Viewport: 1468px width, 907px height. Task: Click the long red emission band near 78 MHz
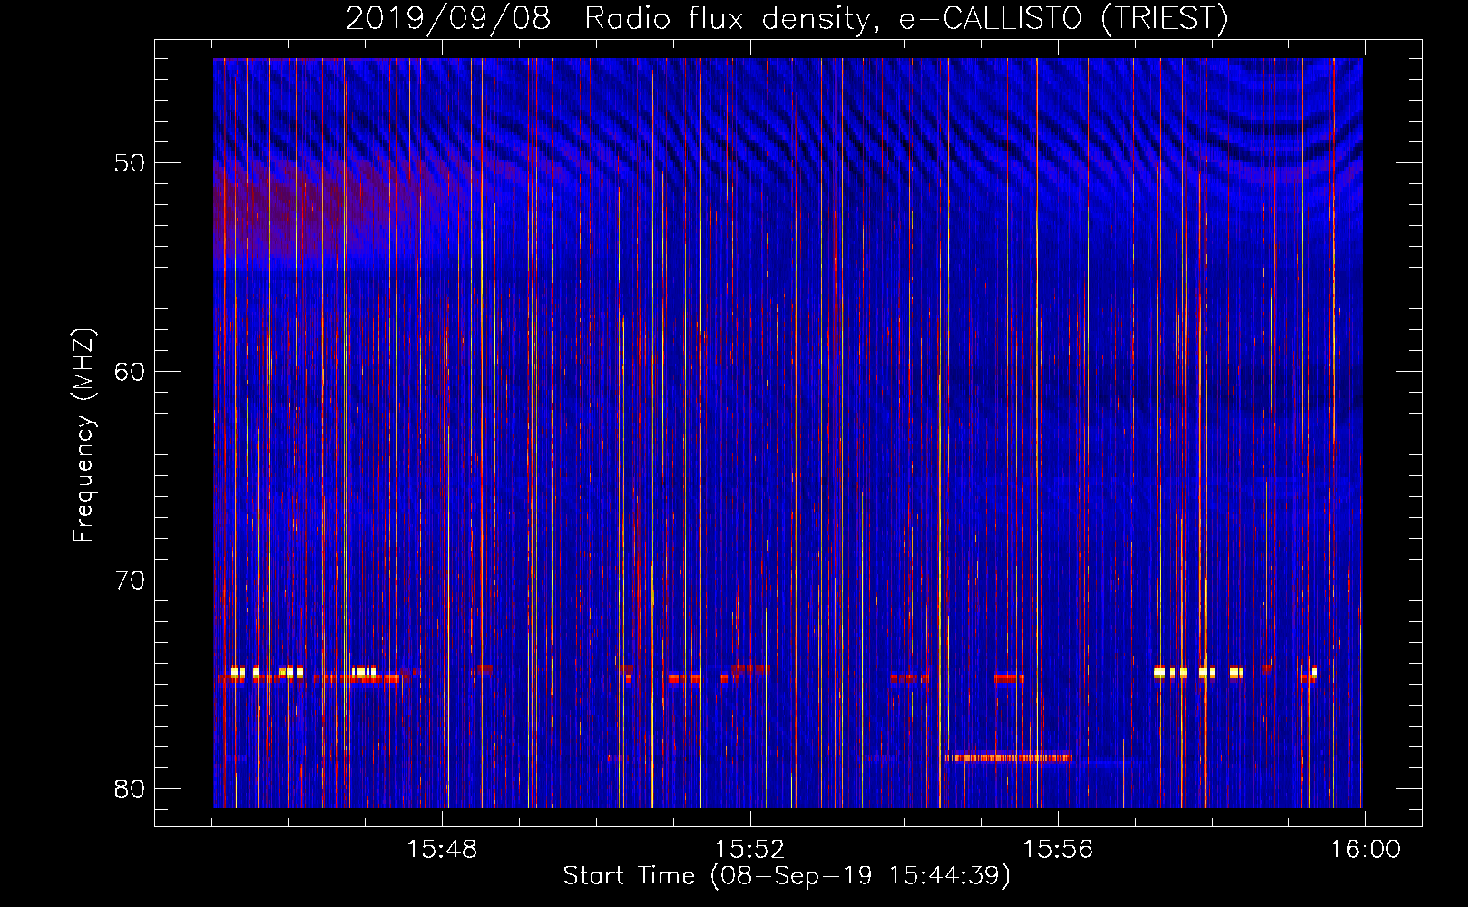pyautogui.click(x=1008, y=757)
